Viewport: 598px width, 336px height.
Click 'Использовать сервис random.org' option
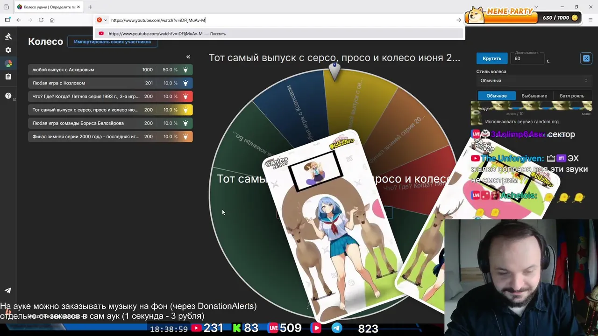[521, 122]
